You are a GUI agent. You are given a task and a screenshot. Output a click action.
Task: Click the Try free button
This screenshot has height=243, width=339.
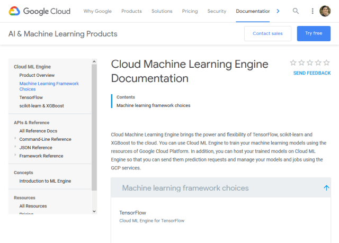pyautogui.click(x=314, y=33)
